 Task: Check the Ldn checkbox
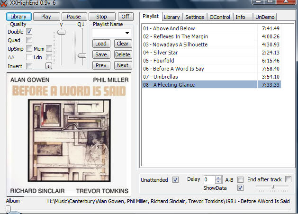pyautogui.click(x=49, y=57)
